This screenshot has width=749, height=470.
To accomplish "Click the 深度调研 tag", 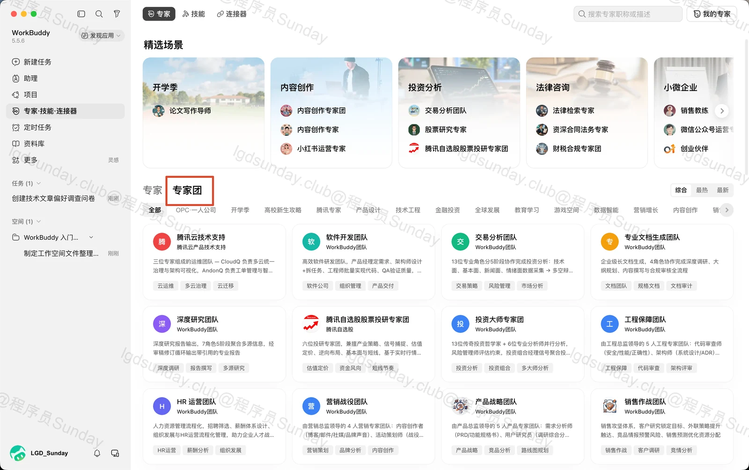I will 169,368.
